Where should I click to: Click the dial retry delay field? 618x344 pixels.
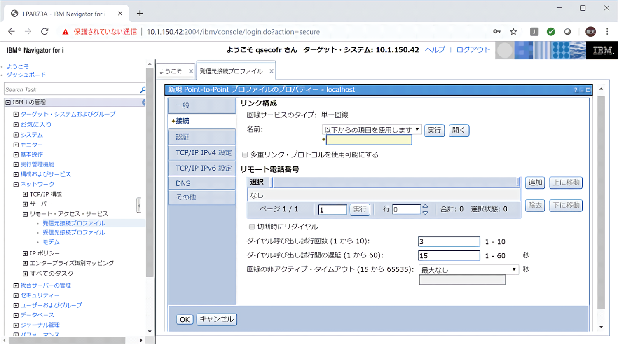click(449, 255)
